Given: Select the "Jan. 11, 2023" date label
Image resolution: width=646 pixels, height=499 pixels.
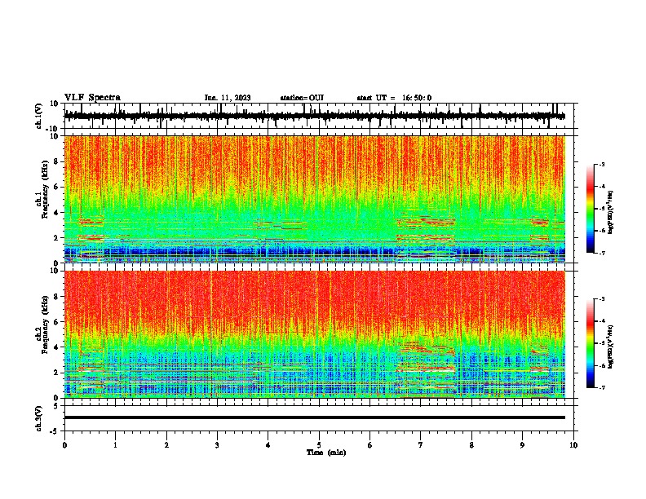Looking at the screenshot, I should tap(228, 98).
